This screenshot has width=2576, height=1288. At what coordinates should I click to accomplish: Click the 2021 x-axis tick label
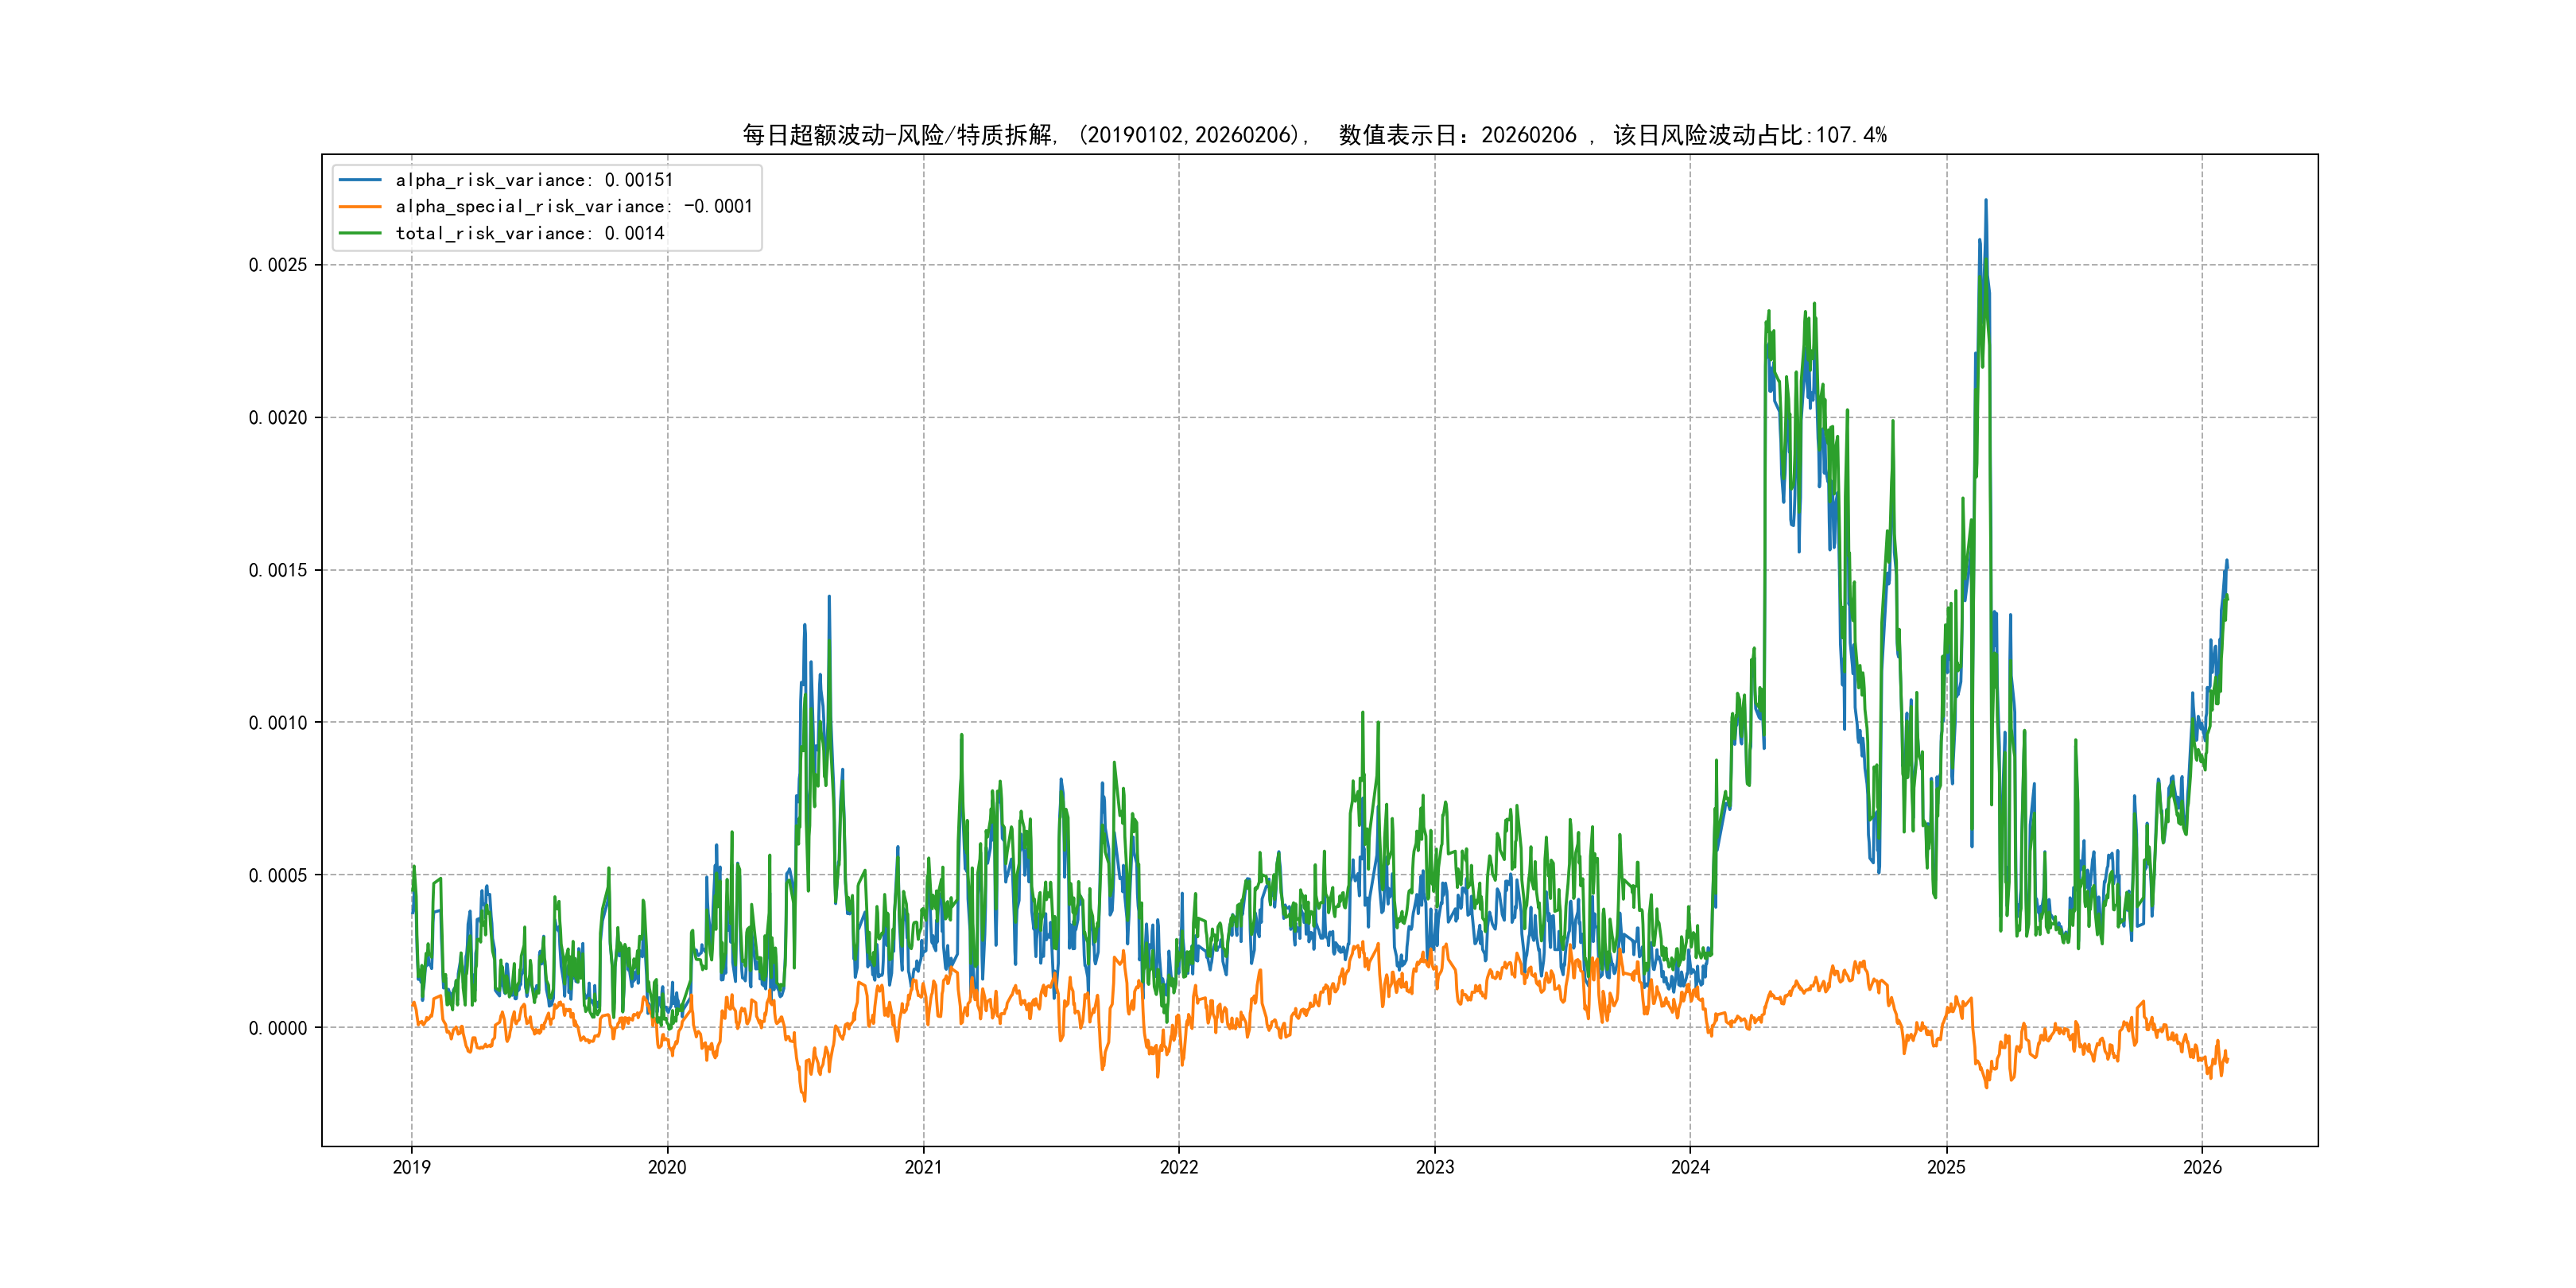point(923,1167)
